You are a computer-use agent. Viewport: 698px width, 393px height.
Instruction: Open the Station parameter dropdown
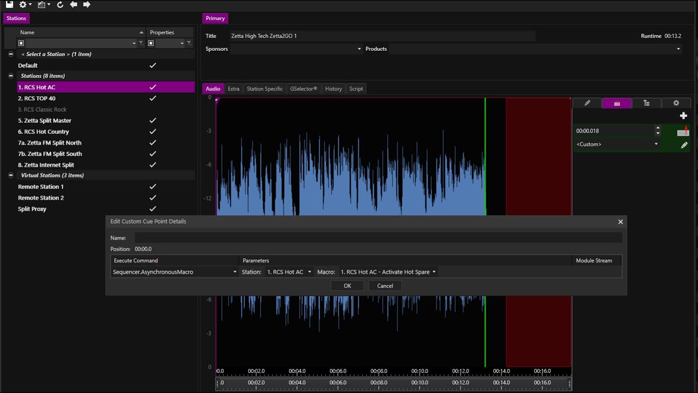pyautogui.click(x=309, y=272)
